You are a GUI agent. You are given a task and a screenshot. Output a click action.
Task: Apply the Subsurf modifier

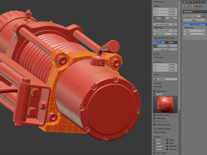pyautogui.click(x=194, y=20)
